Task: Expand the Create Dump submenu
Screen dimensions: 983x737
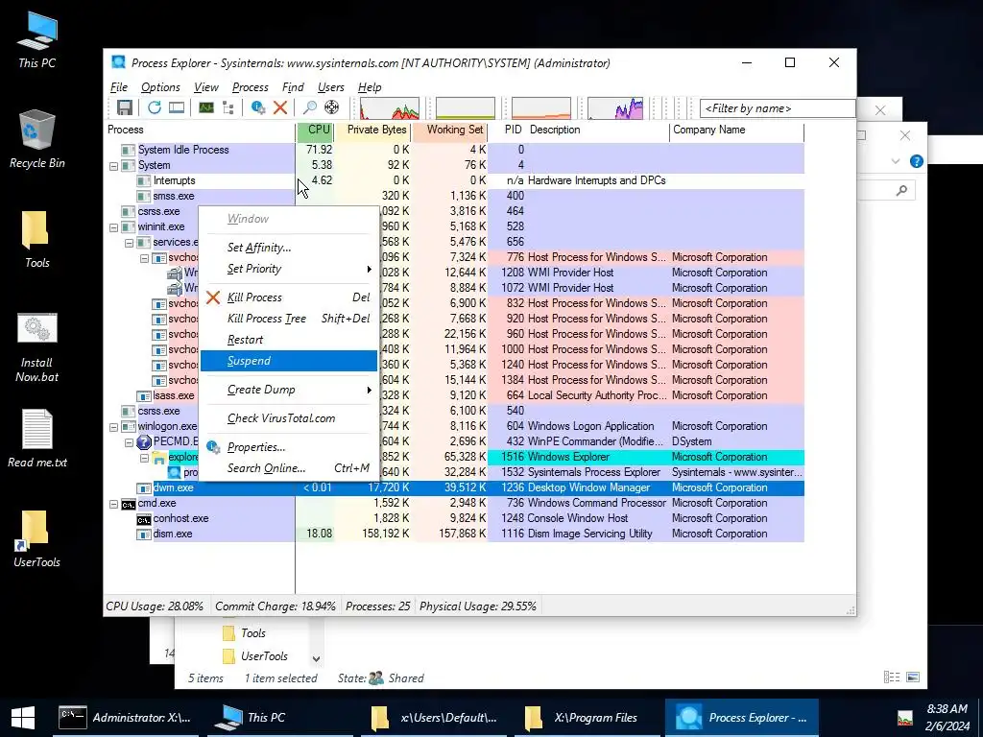Action: click(x=289, y=390)
